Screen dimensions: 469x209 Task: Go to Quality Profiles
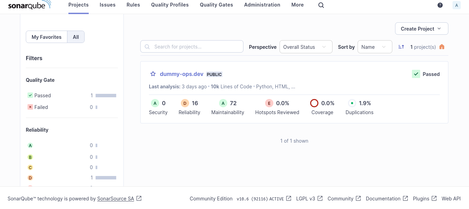tap(170, 5)
